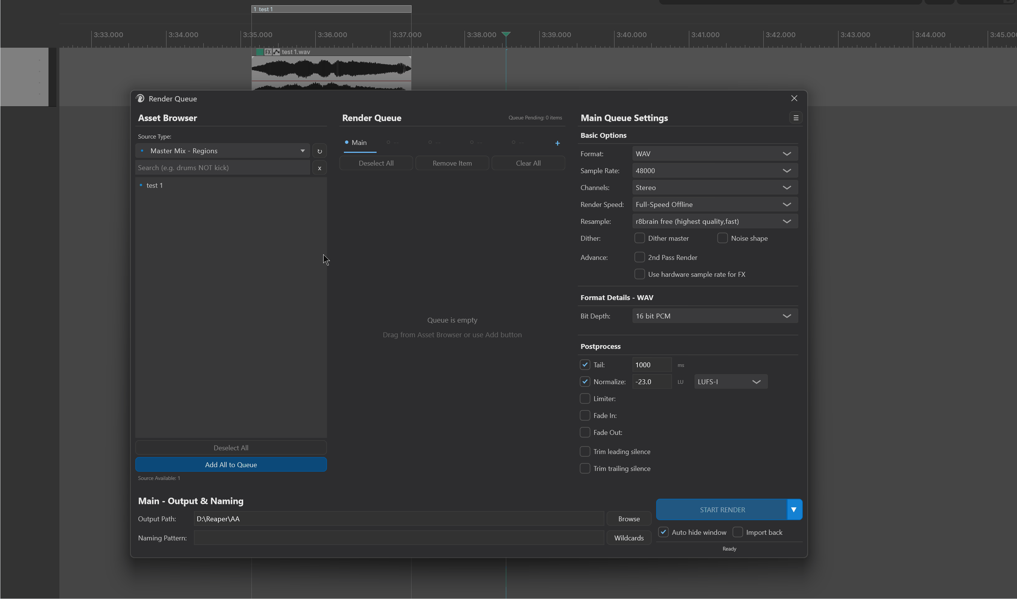Viewport: 1017px width, 599px height.
Task: Enable the Fade In checkbox
Action: [x=585, y=416]
